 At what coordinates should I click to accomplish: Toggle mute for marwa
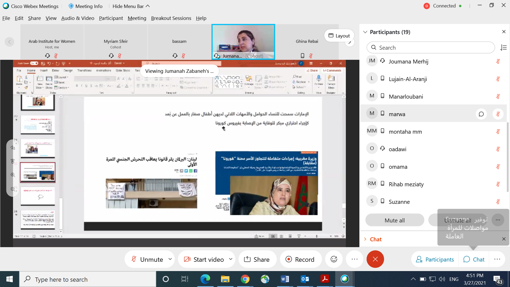click(x=498, y=114)
